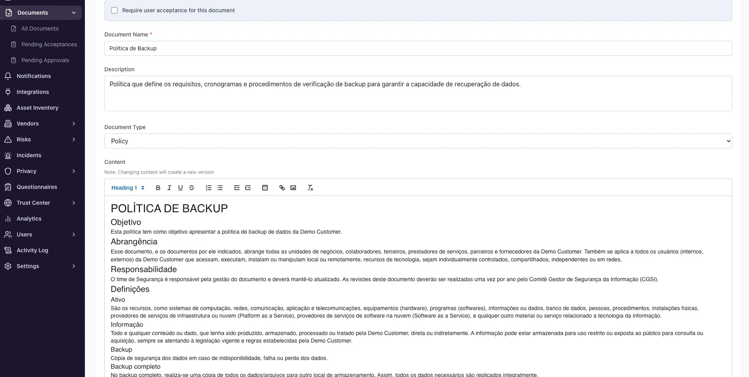Expand the Privacy sidebar section

click(x=73, y=171)
